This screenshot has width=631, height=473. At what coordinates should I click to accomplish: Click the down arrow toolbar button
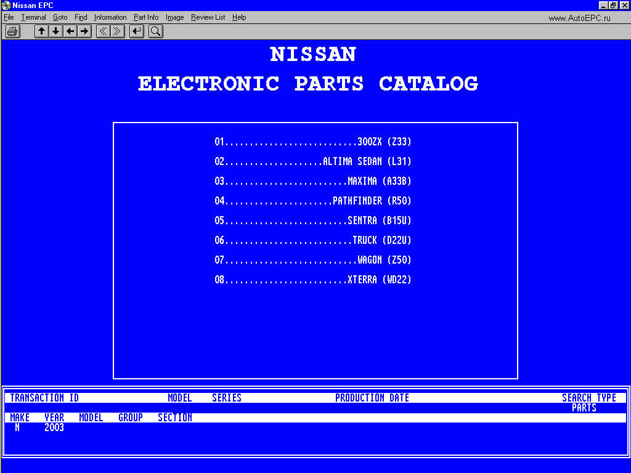(x=56, y=31)
